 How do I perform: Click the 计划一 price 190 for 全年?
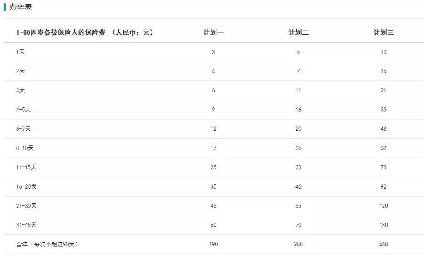point(213,244)
